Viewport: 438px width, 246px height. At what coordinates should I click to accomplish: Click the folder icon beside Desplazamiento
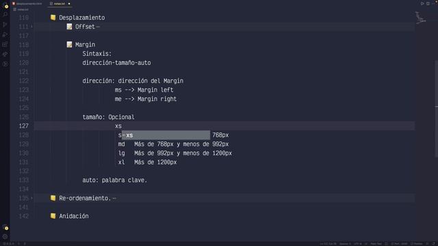(x=53, y=18)
